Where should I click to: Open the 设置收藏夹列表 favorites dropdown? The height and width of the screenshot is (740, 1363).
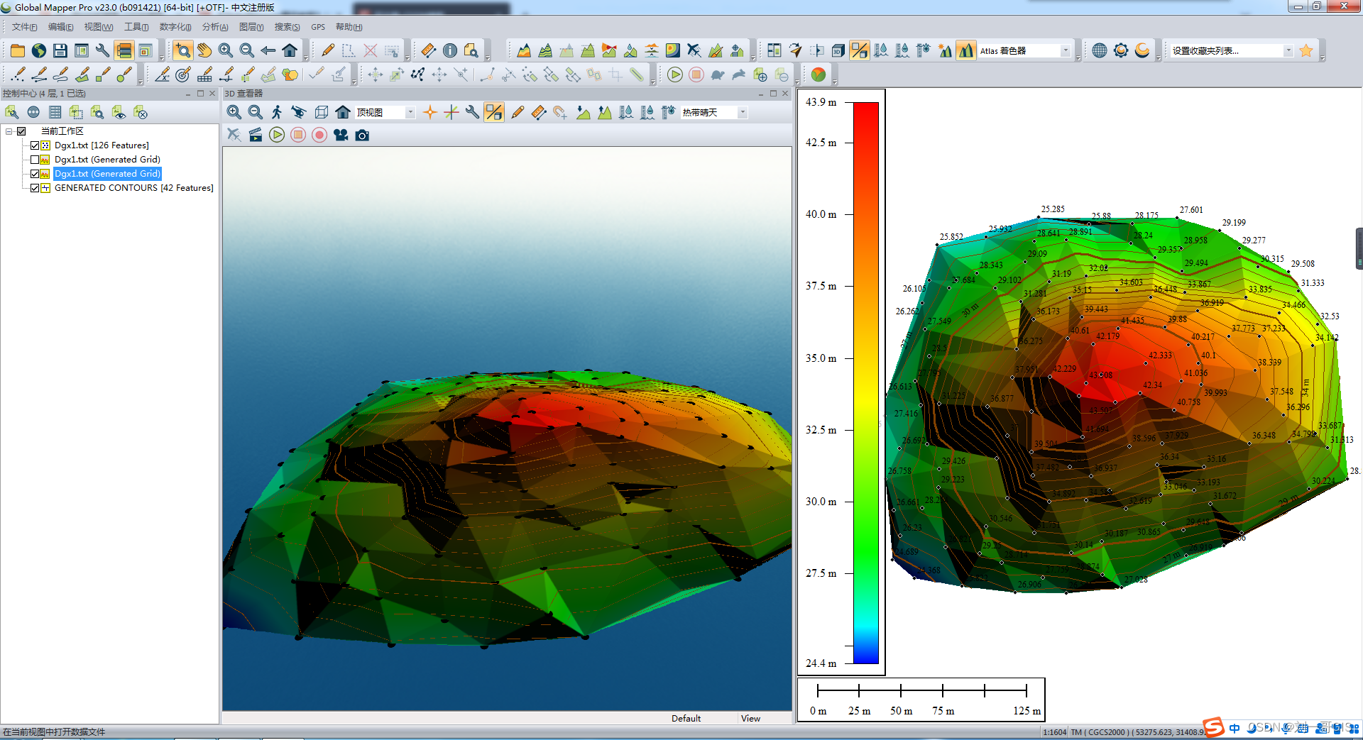[x=1288, y=50]
